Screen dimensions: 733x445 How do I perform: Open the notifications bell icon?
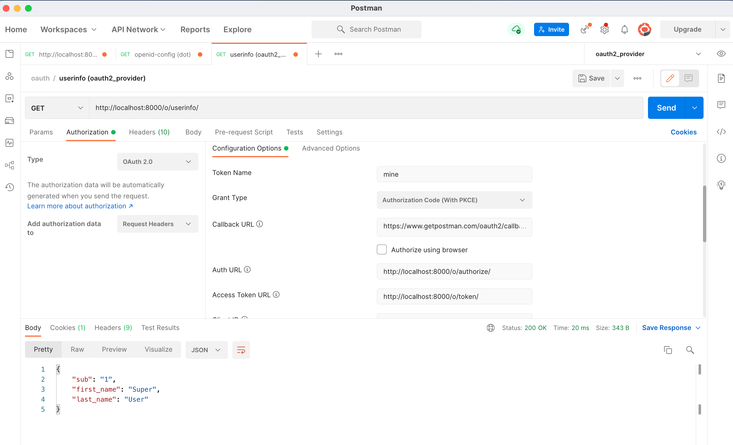624,29
